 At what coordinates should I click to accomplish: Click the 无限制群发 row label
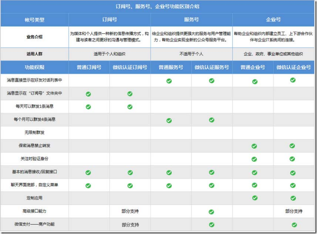pos(35,133)
